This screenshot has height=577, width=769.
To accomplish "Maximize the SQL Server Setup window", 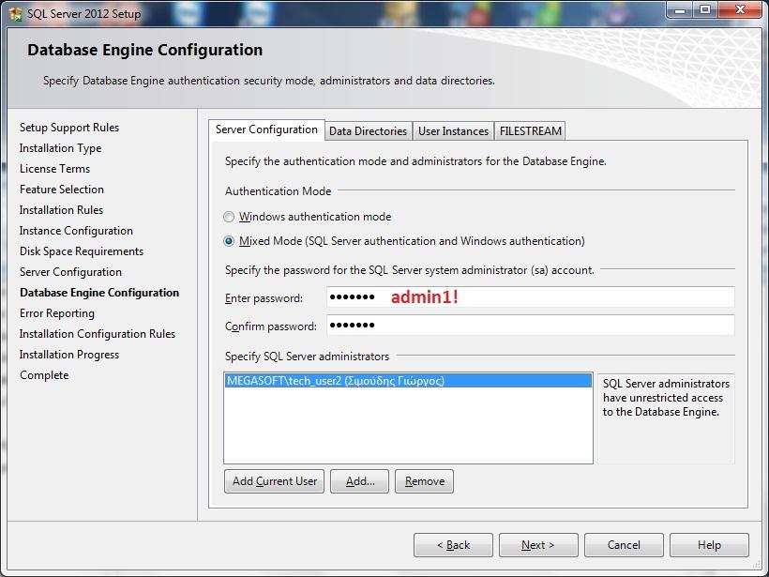I will [704, 10].
